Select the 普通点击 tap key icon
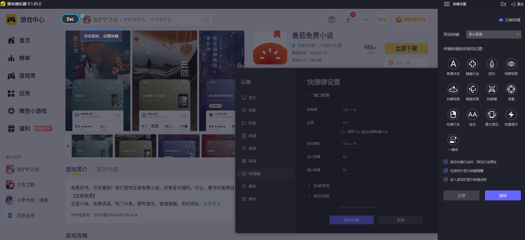This screenshot has height=240, width=525. [453, 64]
